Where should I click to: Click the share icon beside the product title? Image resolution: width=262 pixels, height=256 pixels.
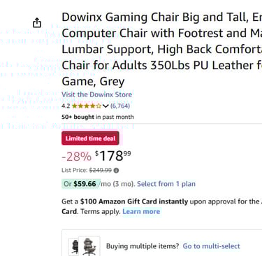(37, 22)
